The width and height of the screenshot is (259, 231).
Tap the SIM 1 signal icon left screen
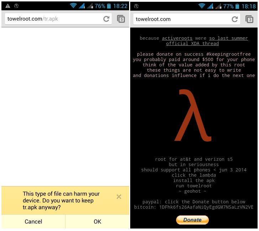(x=82, y=6)
